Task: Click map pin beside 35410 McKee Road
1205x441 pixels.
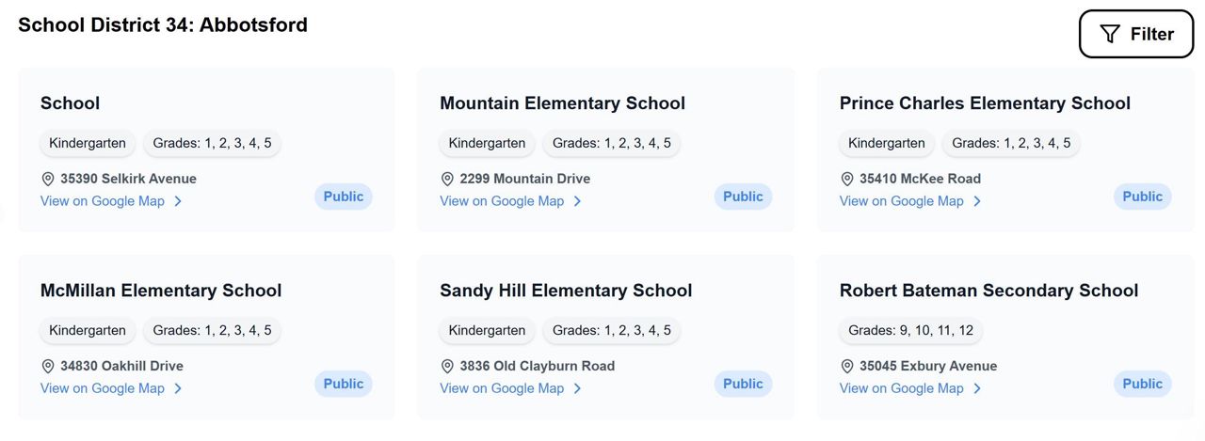Action: pos(847,179)
